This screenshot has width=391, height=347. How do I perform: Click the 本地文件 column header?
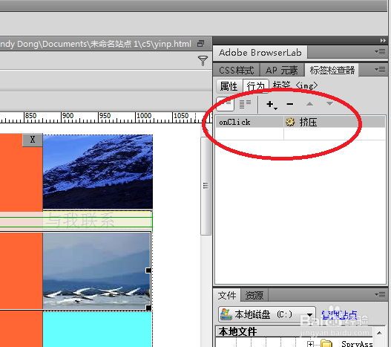pos(295,331)
